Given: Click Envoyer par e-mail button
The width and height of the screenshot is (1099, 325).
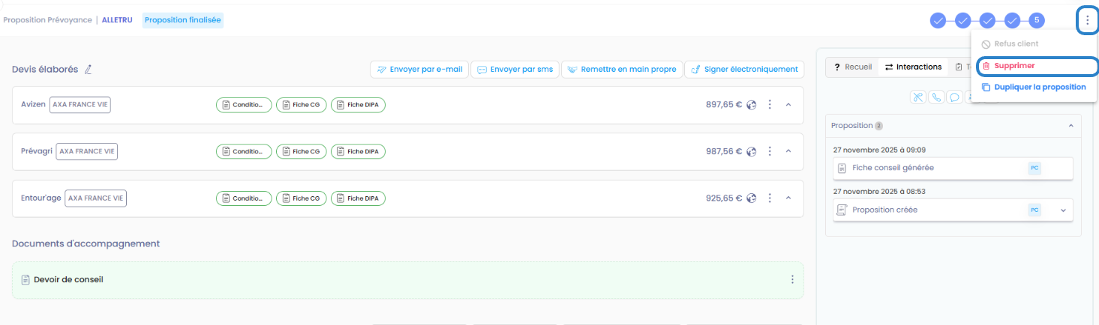Looking at the screenshot, I should pyautogui.click(x=419, y=69).
